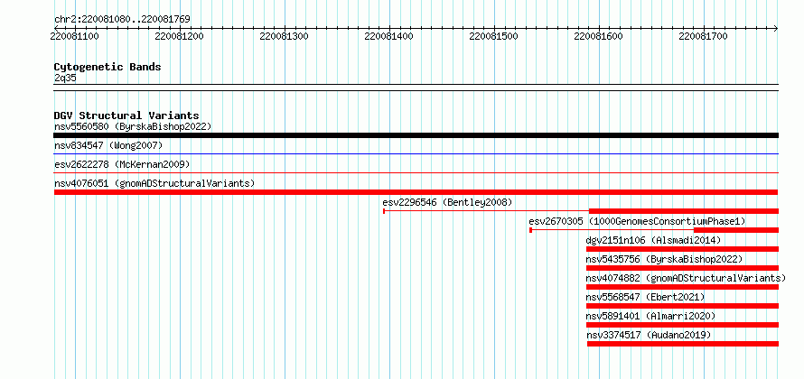804x379 pixels.
Task: Select the black nsv5560580 variant bar
Action: [x=416, y=135]
